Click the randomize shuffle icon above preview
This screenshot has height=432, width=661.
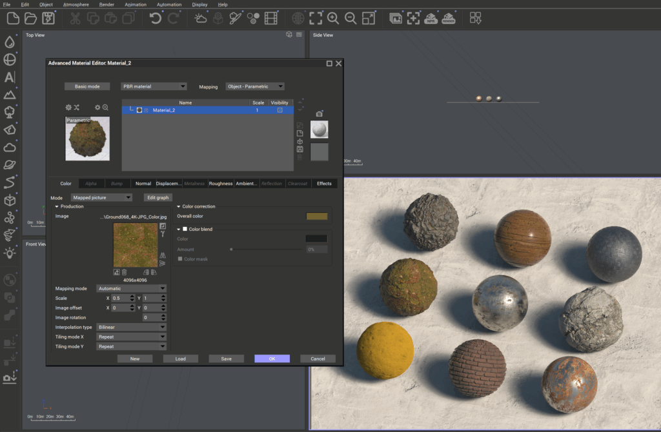(x=76, y=108)
